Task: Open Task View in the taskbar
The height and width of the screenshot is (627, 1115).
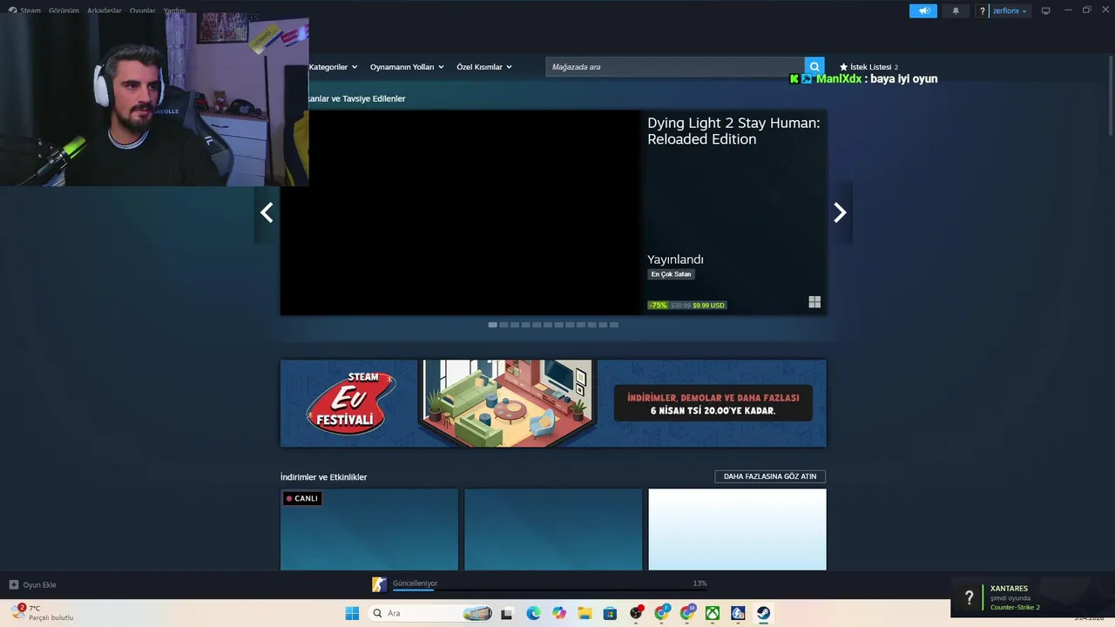Action: pyautogui.click(x=507, y=613)
